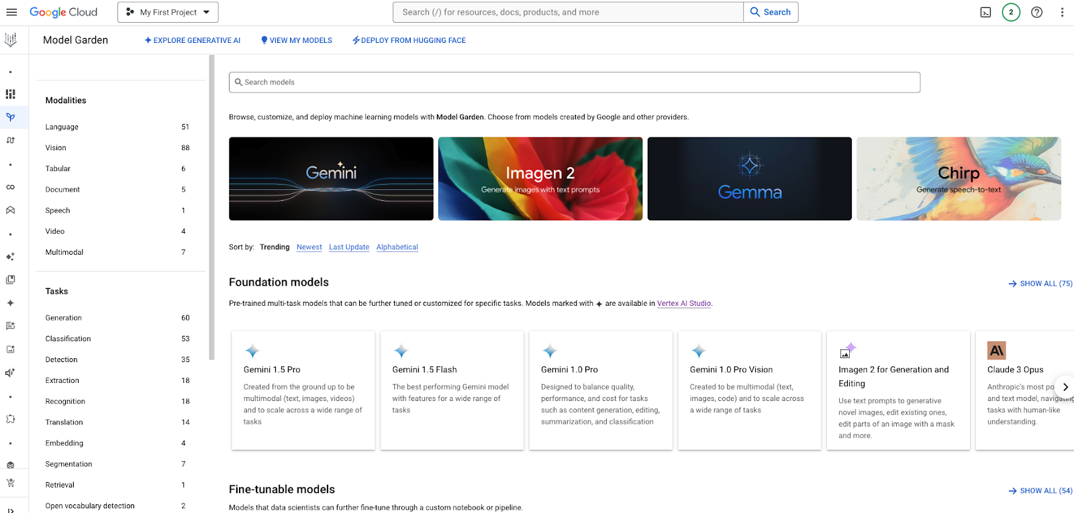This screenshot has height=513, width=1074.
Task: Open the Workbench sidebar icon
Action: coord(10,210)
